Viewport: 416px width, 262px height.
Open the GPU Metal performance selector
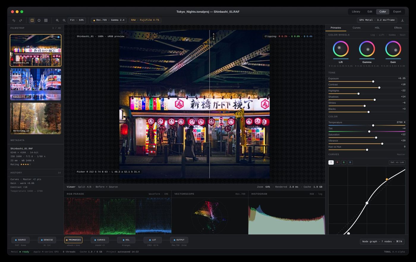point(377,20)
